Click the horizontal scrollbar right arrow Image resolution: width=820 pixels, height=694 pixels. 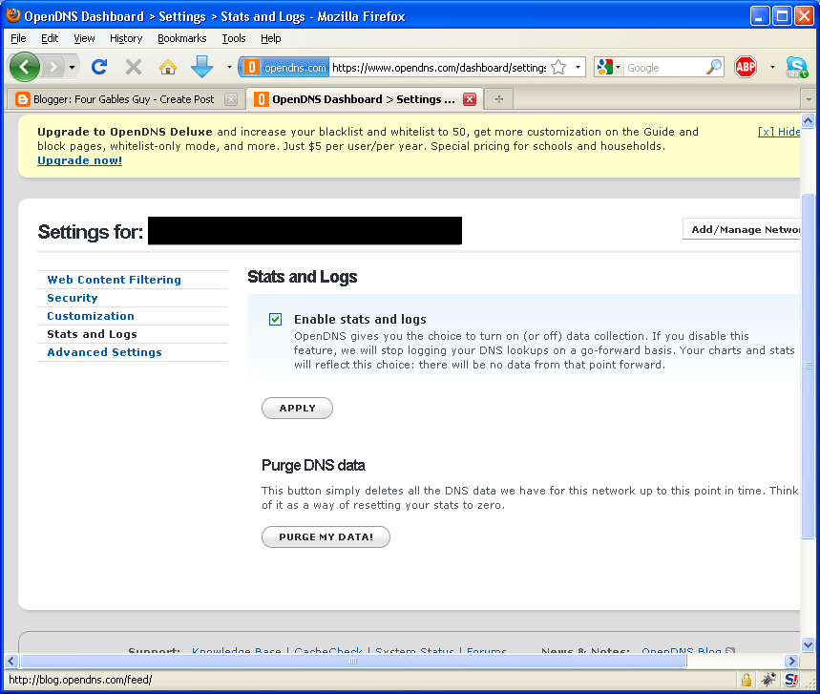click(x=792, y=661)
